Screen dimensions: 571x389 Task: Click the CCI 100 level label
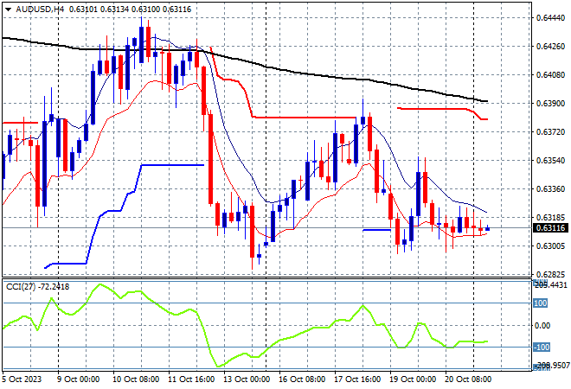[x=541, y=303]
